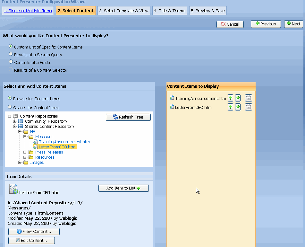Viewport: 305px width, 247px height.
Task: Click the Resources folder icon
Action: 31,157
